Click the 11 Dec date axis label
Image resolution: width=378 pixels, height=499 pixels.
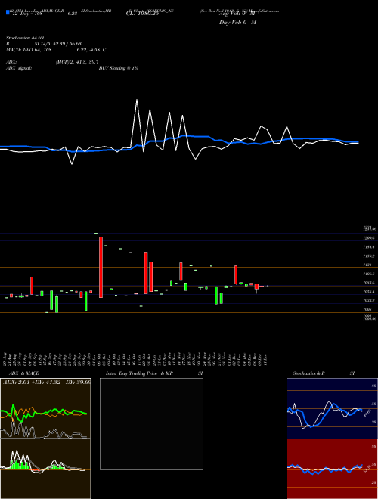tap(265, 358)
